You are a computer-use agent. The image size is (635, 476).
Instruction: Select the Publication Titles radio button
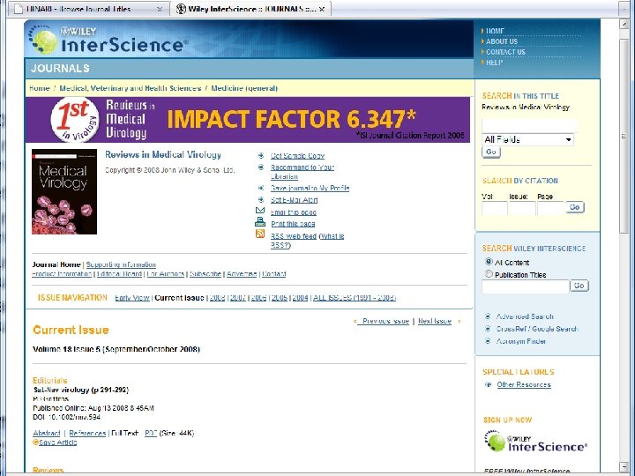489,274
